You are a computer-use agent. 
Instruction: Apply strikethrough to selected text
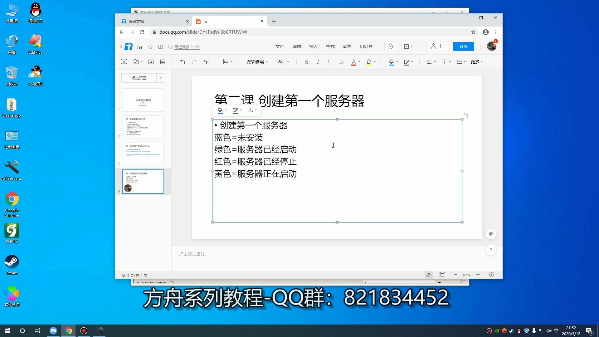coord(342,62)
